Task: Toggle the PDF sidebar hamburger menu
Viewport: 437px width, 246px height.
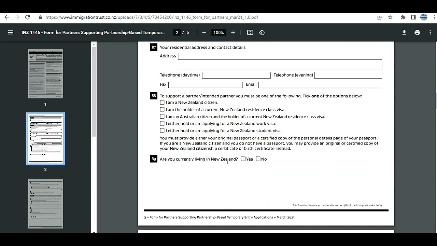Action: pos(11,32)
